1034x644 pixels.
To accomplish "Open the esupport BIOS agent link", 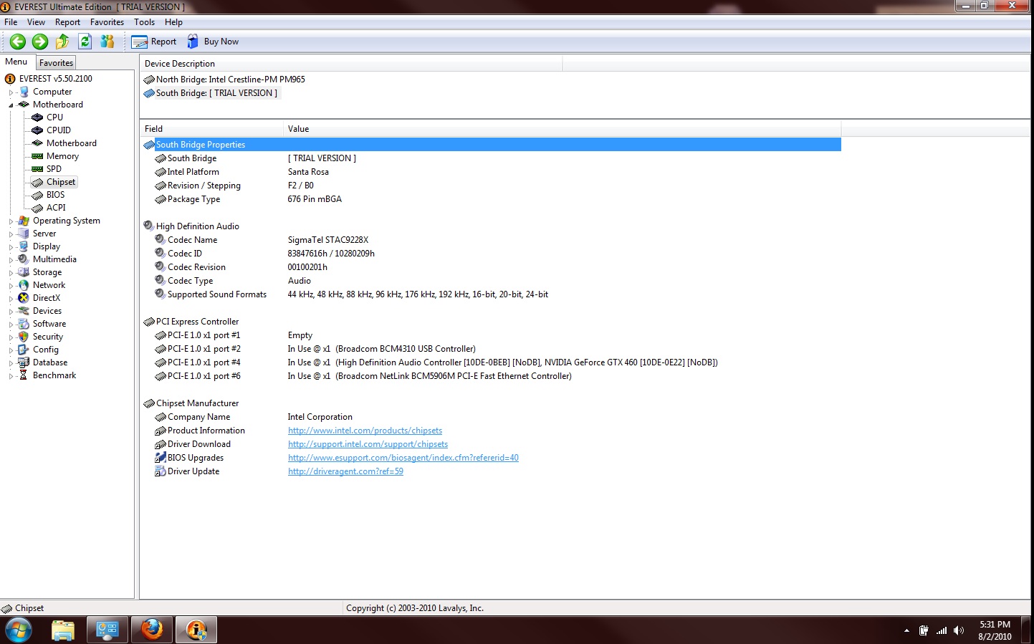I will [x=403, y=458].
